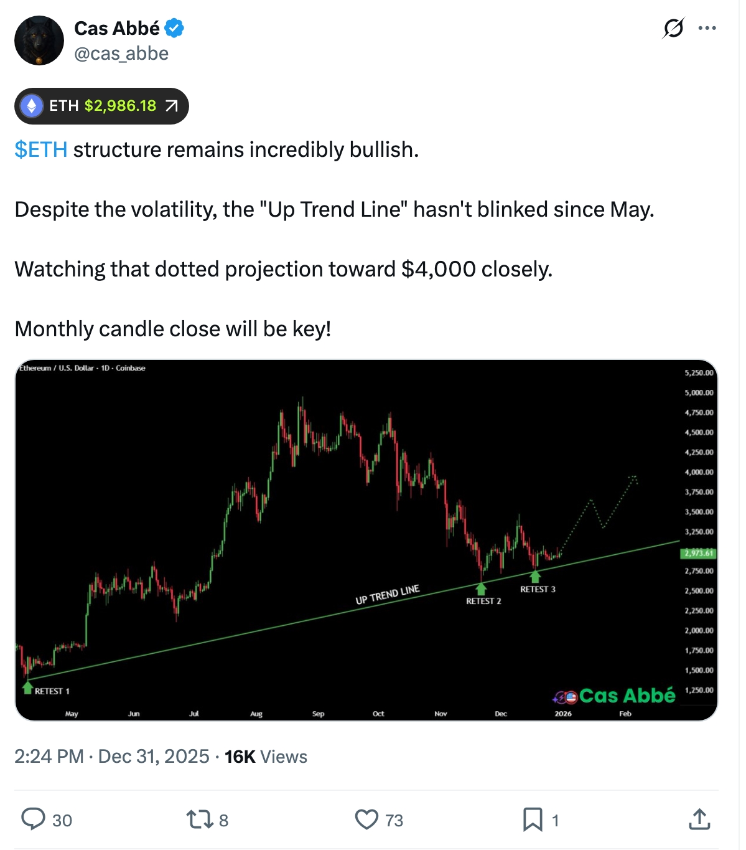This screenshot has height=850, width=746.
Task: Click Cas Abbé's profile avatar
Action: [x=39, y=39]
